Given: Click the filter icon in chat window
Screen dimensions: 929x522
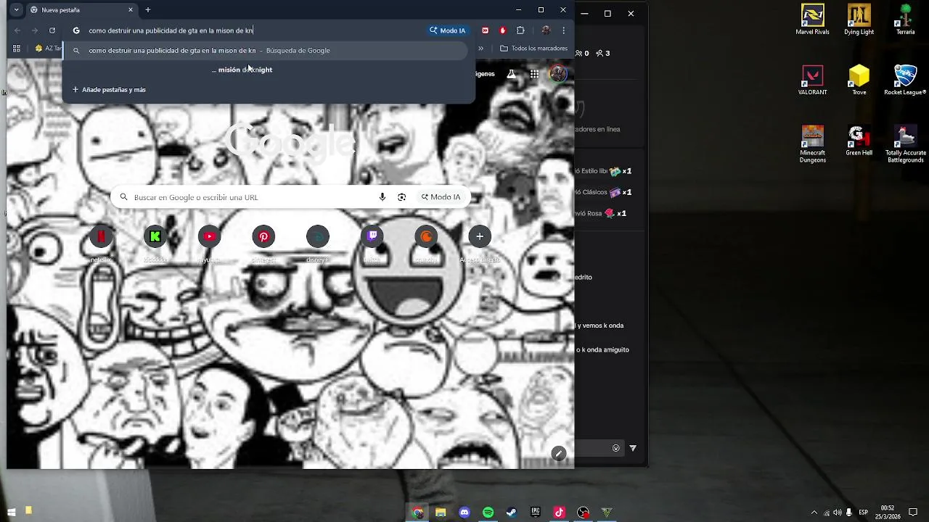Looking at the screenshot, I should coord(633,448).
